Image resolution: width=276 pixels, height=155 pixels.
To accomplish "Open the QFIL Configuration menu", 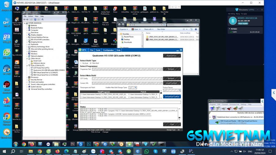I will [x=108, y=50].
